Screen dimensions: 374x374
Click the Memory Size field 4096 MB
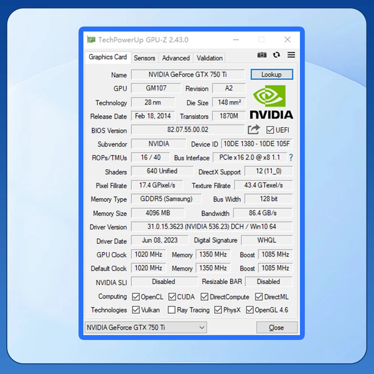pos(158,213)
